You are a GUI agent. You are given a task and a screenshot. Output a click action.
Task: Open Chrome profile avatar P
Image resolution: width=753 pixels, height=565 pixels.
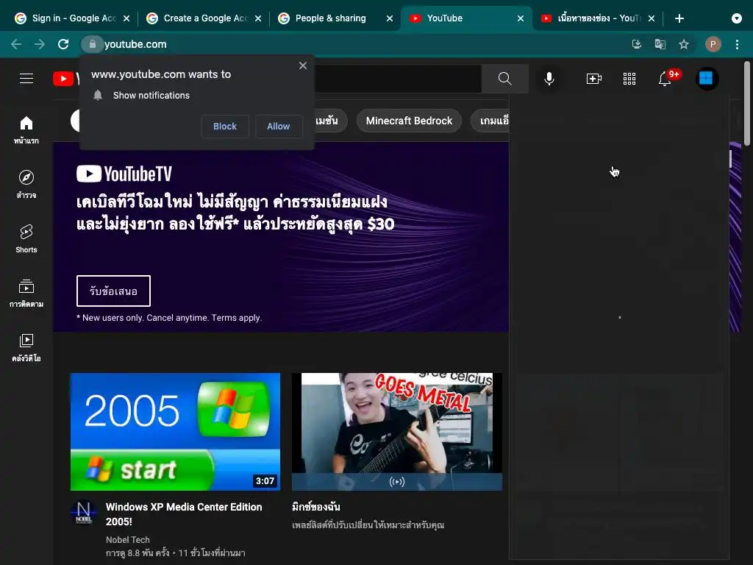coord(713,44)
